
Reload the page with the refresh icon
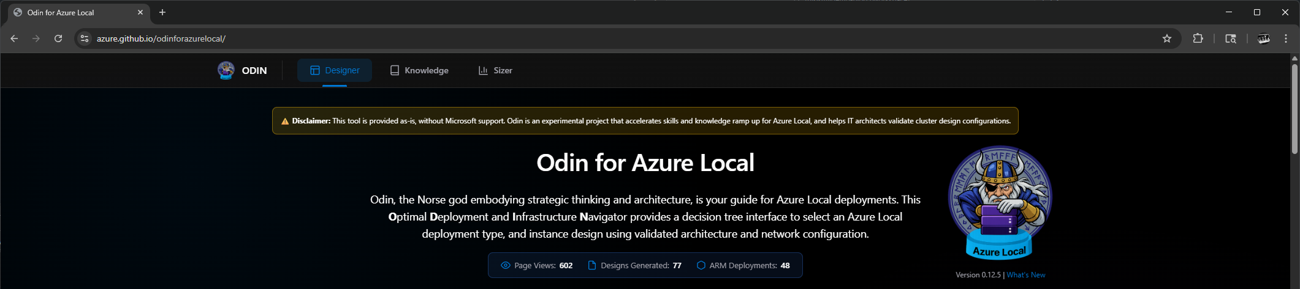(58, 38)
